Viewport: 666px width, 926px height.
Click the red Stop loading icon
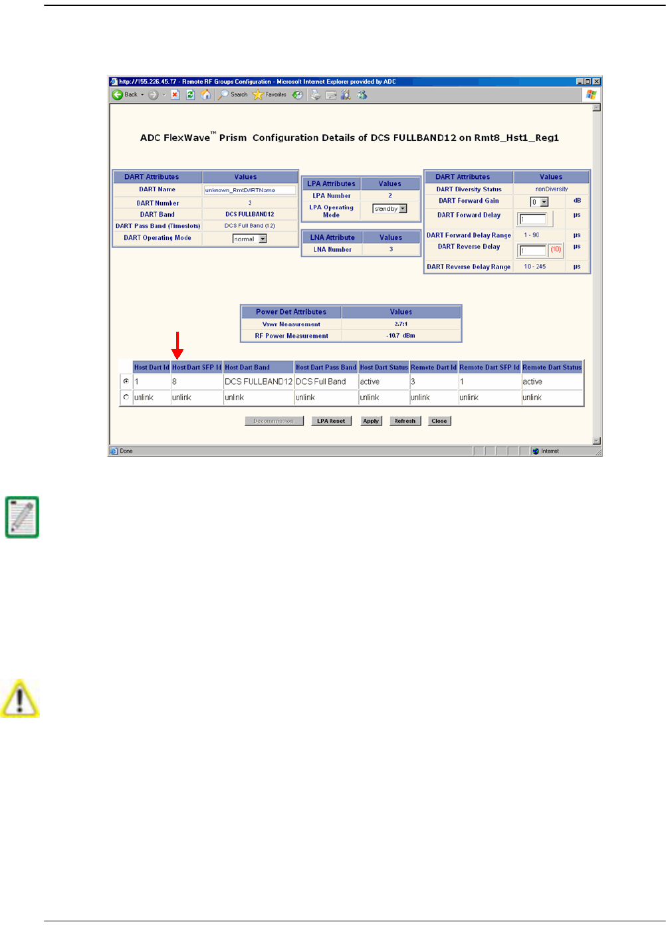point(175,94)
